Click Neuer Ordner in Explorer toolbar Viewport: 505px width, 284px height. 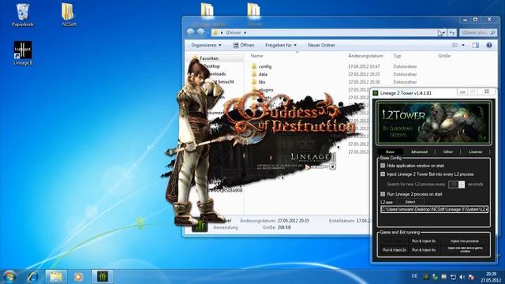point(321,45)
